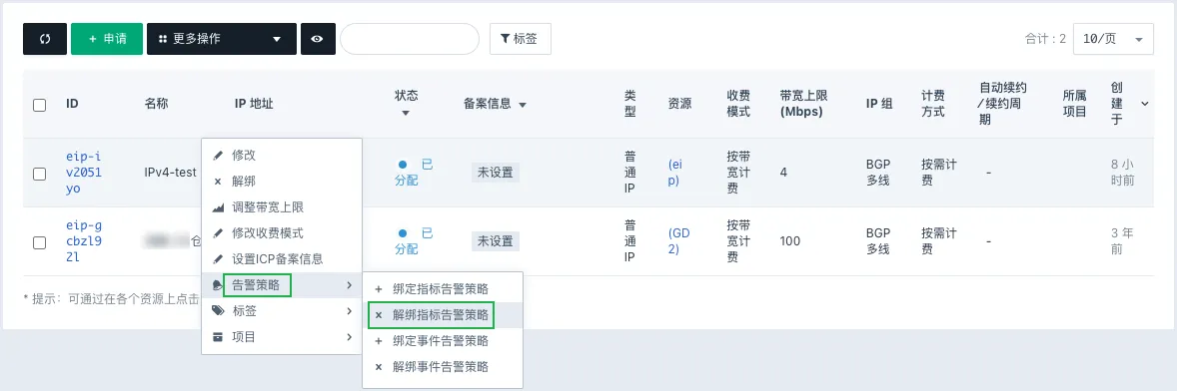Expand the 告警策略 submenu arrow
Screen dimensions: 1177x391
coord(349,285)
